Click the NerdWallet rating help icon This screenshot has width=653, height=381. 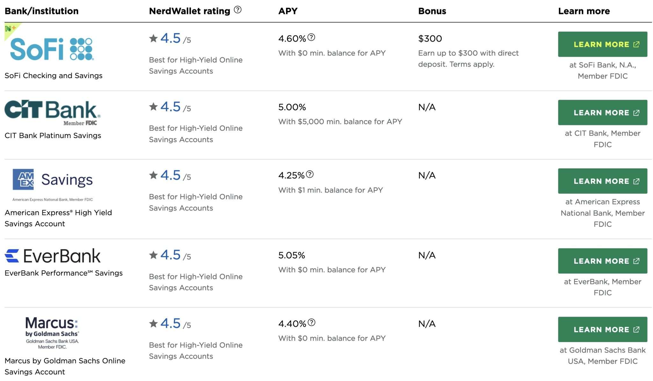click(238, 10)
